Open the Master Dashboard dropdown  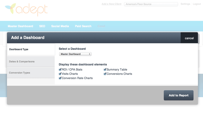coord(75,54)
